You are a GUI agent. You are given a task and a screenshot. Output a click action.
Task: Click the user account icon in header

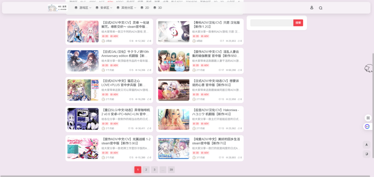[x=312, y=8]
